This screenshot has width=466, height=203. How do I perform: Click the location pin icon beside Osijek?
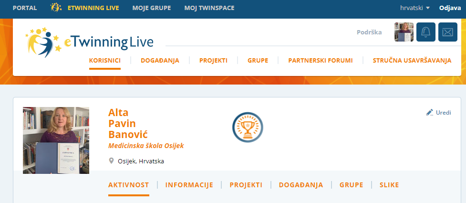point(112,161)
